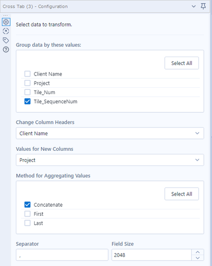Pin the Configuration panel with pushpin icon
Image resolution: width=212 pixels, height=266 pixels.
tap(203, 6)
